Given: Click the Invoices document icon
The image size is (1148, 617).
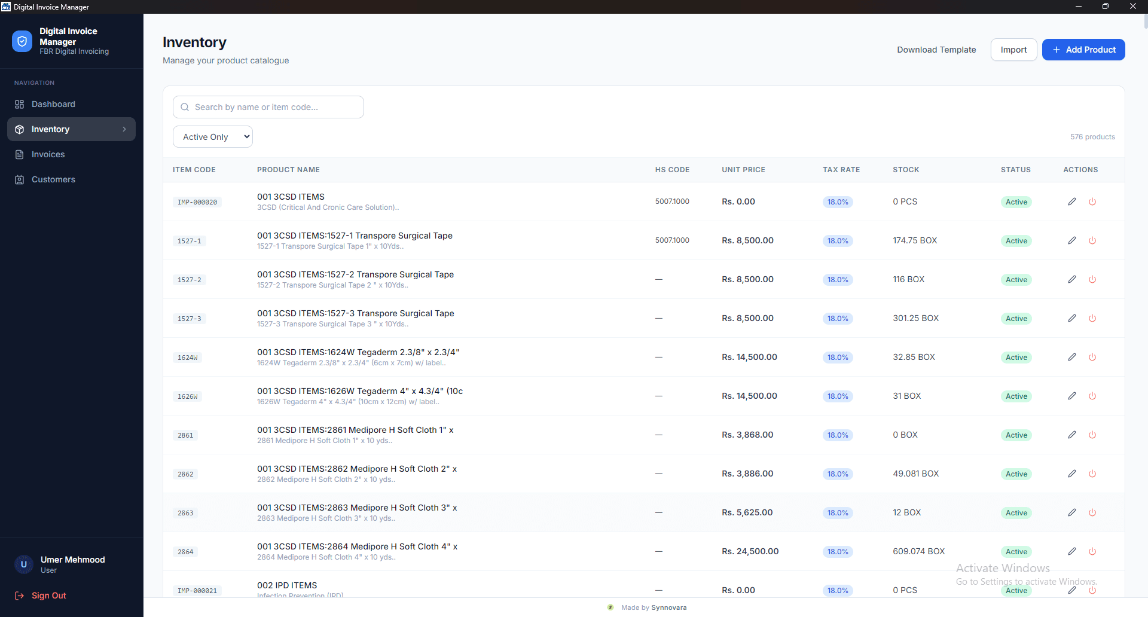Looking at the screenshot, I should tap(19, 154).
